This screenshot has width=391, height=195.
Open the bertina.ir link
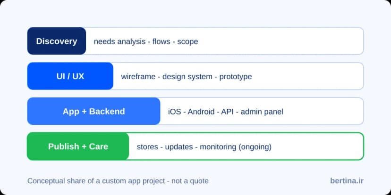click(x=347, y=180)
